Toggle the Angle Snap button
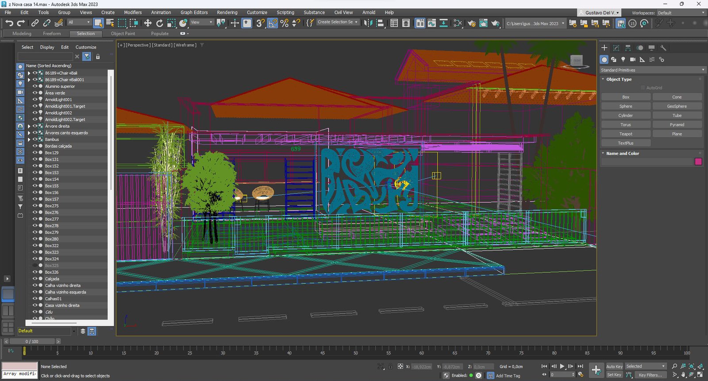The height and width of the screenshot is (381, 708). (x=273, y=23)
